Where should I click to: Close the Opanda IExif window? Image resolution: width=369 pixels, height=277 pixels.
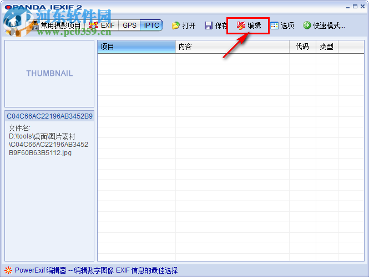pos(363,7)
